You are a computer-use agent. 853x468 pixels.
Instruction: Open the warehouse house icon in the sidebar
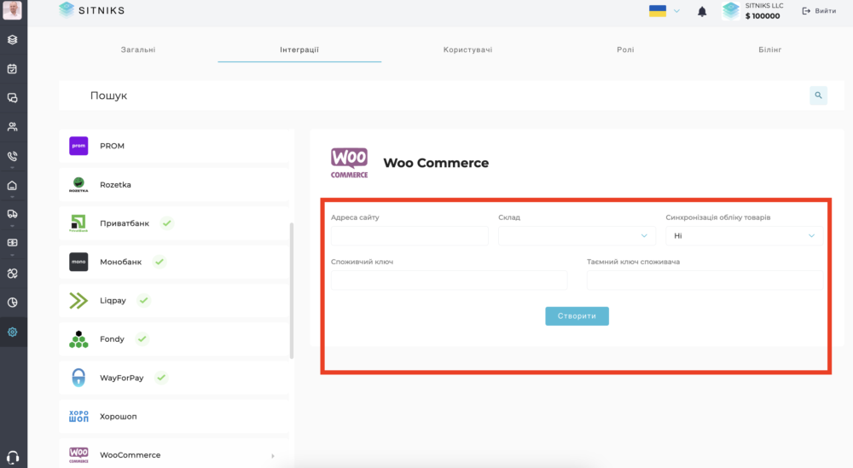click(12, 185)
